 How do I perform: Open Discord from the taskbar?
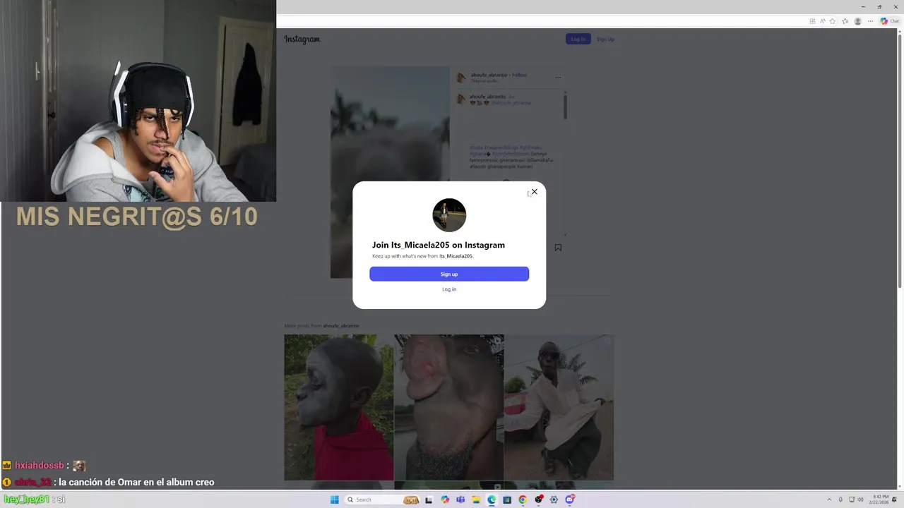pyautogui.click(x=569, y=500)
